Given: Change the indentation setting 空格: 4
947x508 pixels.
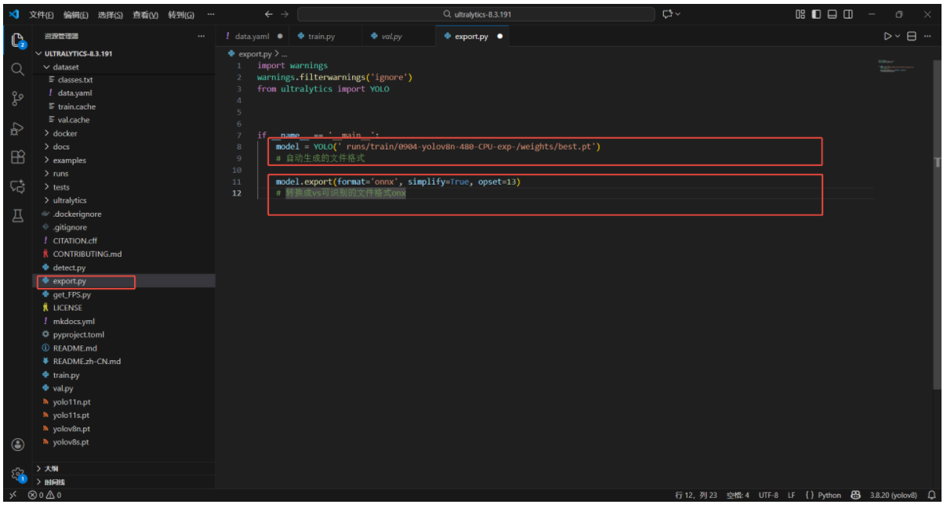Looking at the screenshot, I should click(x=738, y=495).
